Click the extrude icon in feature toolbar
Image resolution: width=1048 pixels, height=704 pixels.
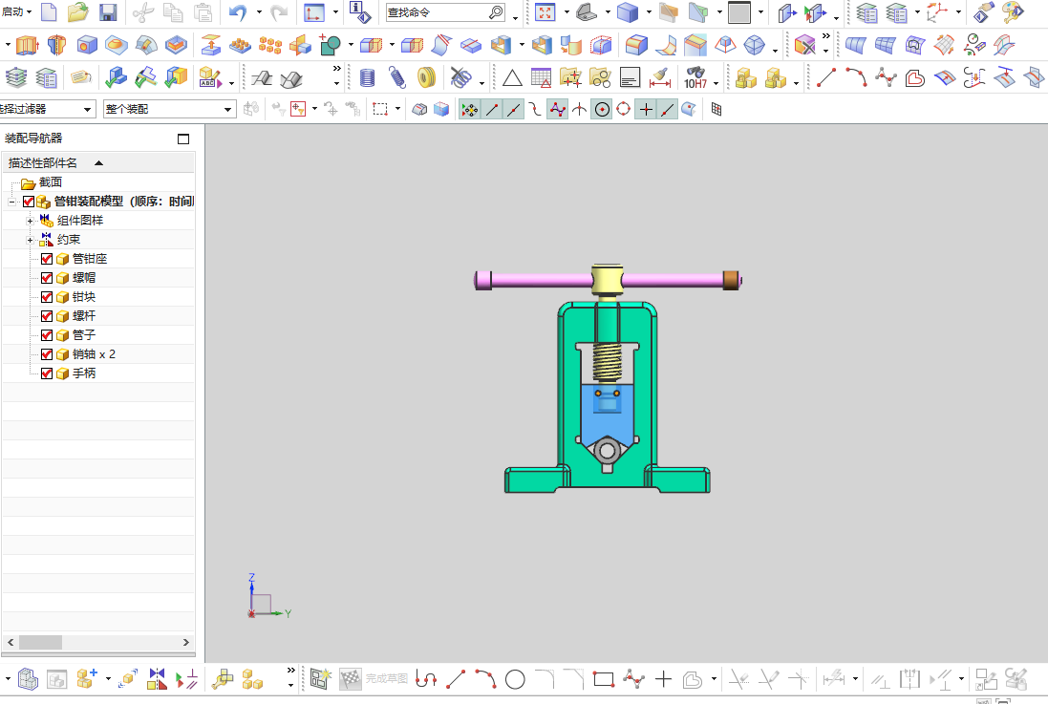(x=28, y=46)
